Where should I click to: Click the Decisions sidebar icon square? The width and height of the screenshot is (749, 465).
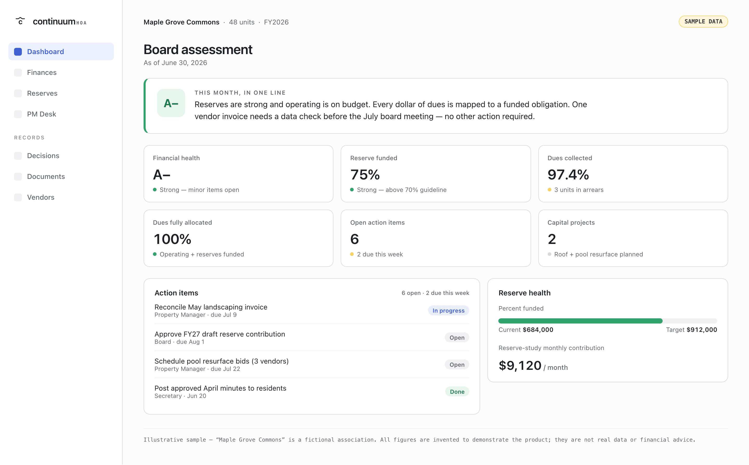coord(18,156)
